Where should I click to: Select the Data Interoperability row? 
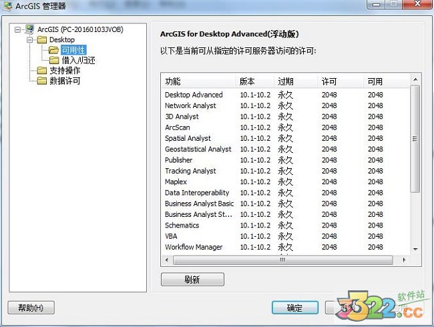(x=285, y=193)
